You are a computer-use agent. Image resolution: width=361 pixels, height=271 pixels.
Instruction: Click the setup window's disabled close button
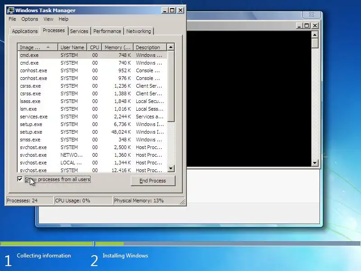pos(311,14)
